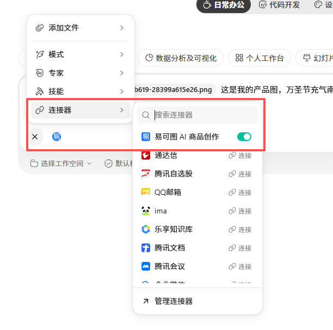
Task: Click the prompt text 这是我的产品图
Action: (x=249, y=89)
